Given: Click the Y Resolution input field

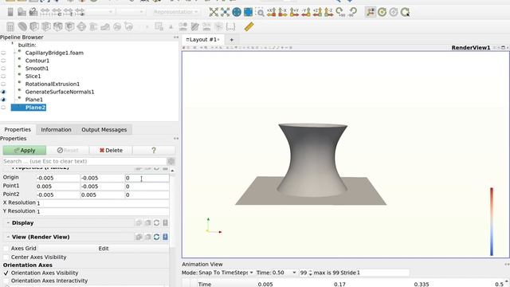Looking at the screenshot, I should (x=103, y=211).
